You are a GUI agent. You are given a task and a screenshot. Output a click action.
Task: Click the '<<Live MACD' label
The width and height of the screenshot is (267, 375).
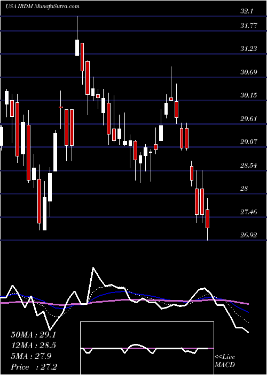click(x=225, y=361)
